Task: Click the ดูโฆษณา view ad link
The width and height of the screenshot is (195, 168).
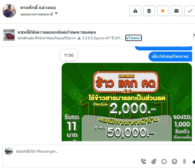Action: tap(133, 38)
